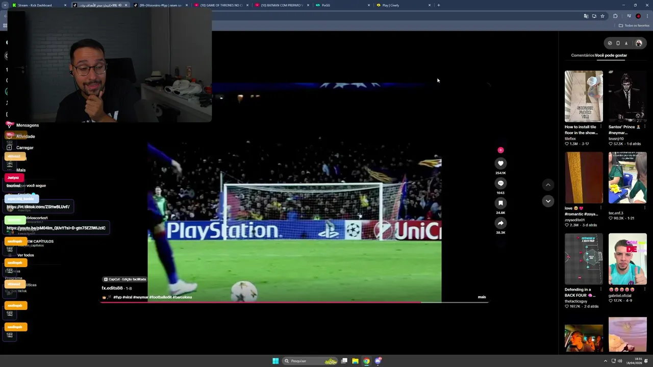
Task: Open Chrome translate page icon
Action: coord(586,16)
